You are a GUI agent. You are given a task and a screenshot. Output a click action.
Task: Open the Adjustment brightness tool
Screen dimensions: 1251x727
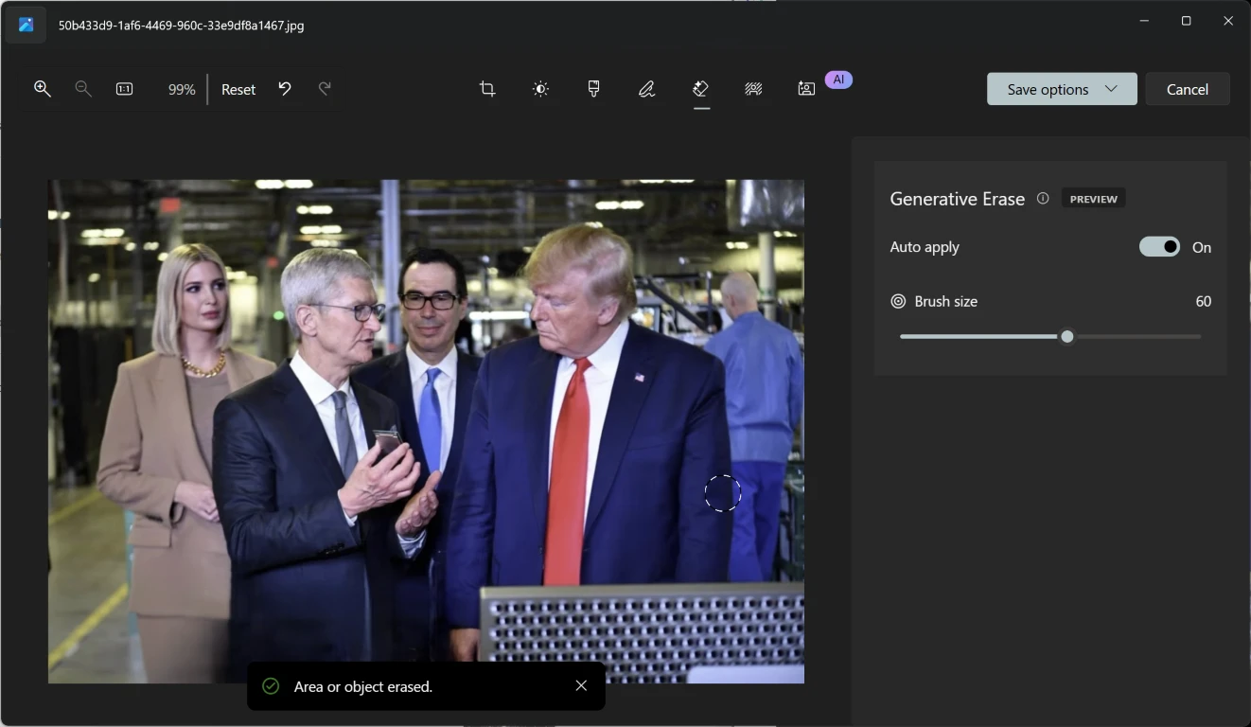click(x=540, y=89)
